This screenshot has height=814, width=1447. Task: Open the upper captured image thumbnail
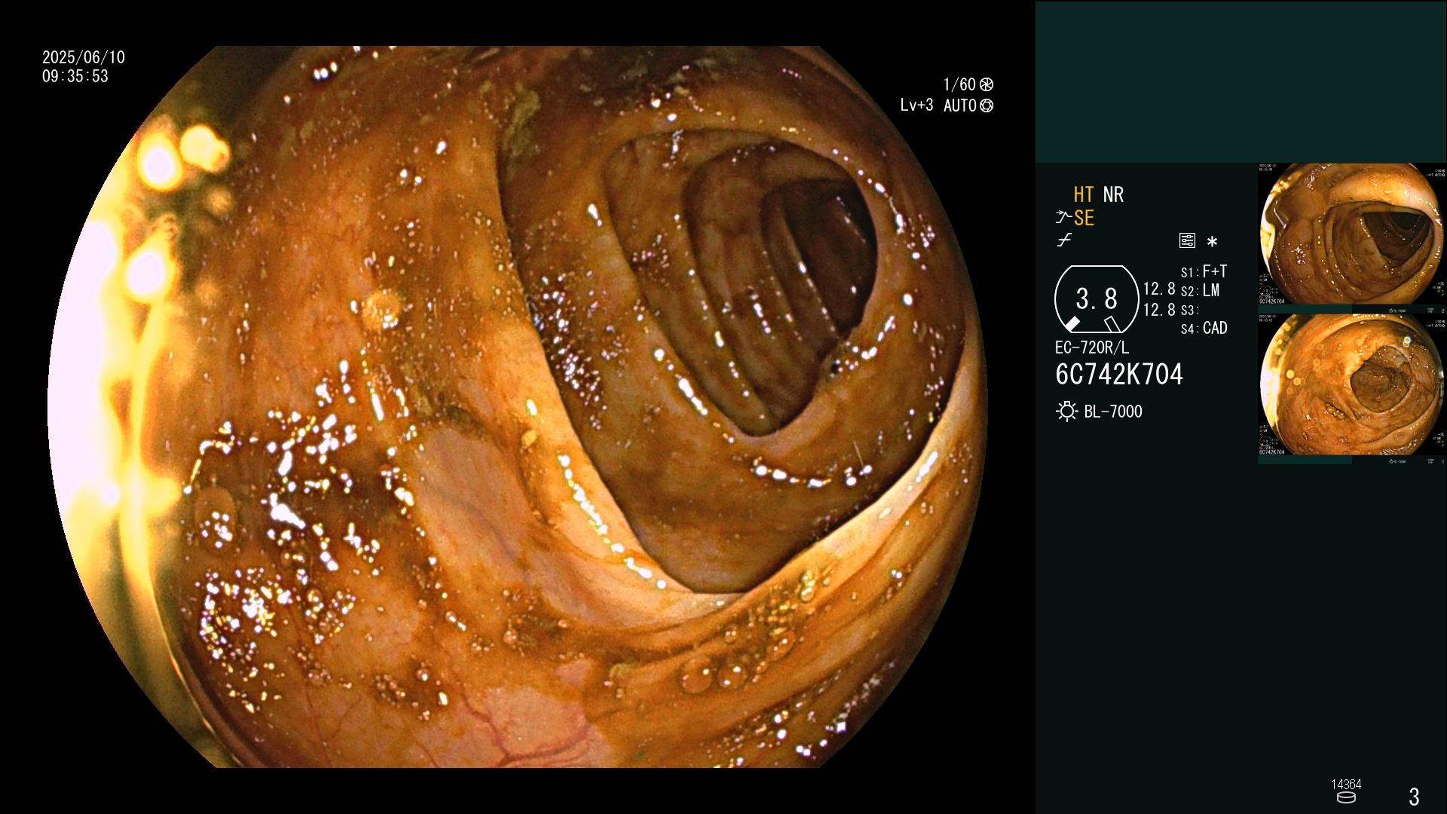[x=1351, y=235]
